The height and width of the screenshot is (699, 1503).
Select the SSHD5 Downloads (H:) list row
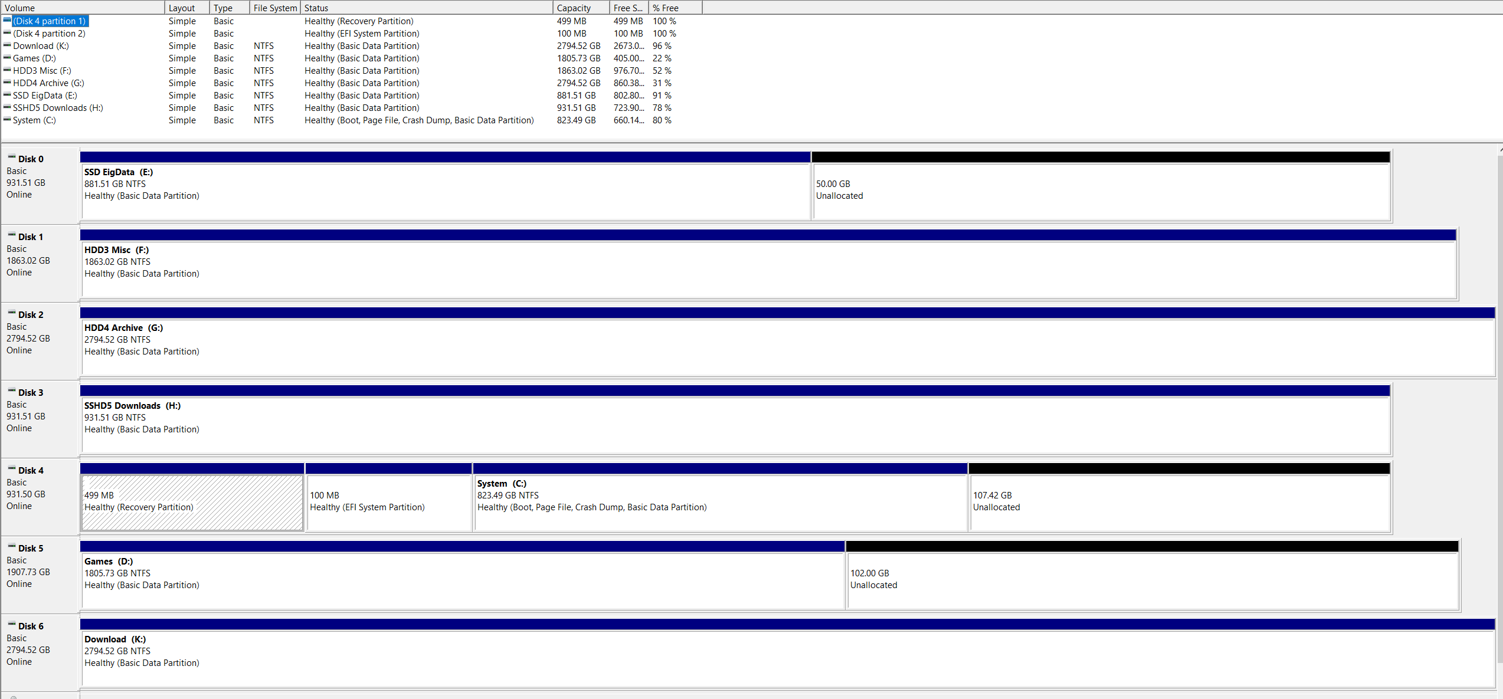click(x=58, y=108)
